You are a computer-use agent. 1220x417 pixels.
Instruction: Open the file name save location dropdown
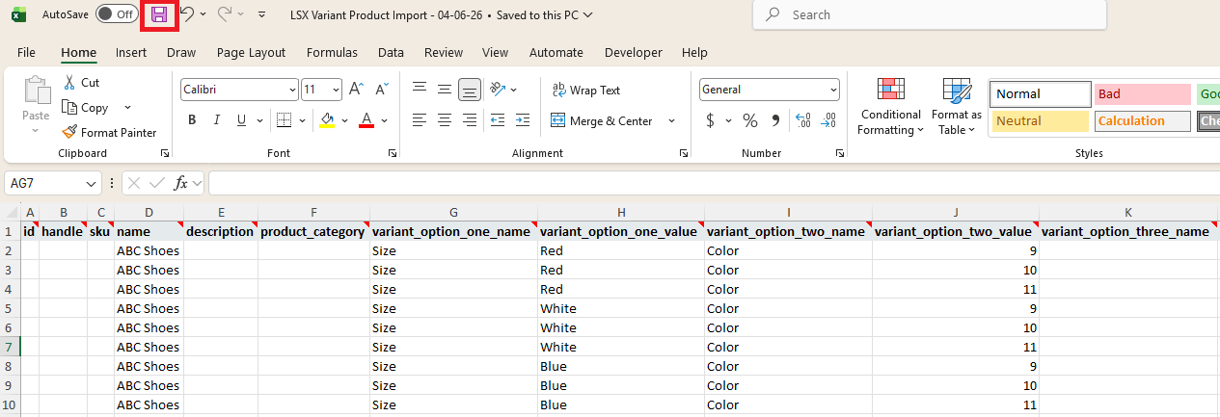[x=588, y=15]
